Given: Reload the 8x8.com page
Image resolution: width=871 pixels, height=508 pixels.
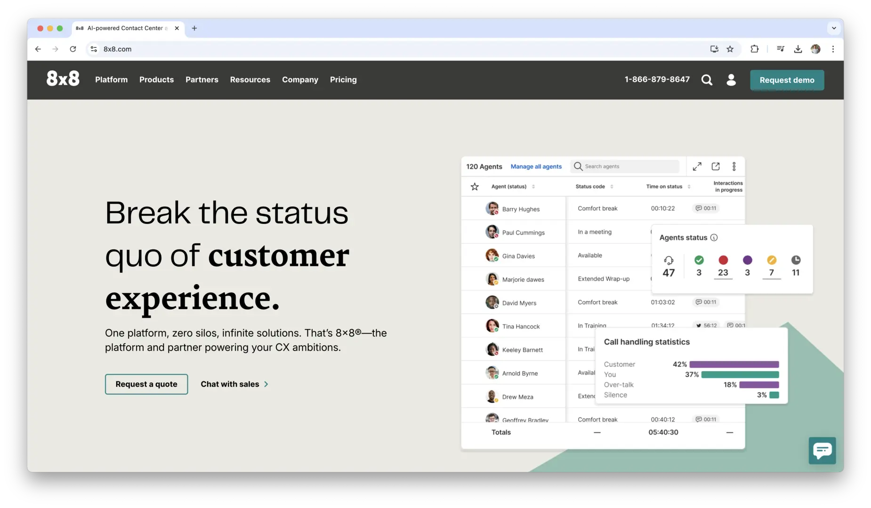Looking at the screenshot, I should coord(73,49).
